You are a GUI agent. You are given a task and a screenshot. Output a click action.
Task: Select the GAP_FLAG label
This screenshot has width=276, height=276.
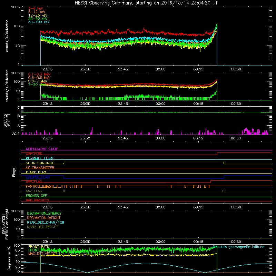(34, 154)
